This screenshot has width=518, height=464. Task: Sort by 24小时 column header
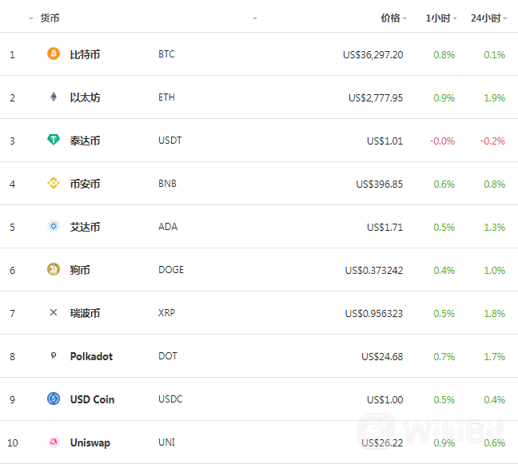(486, 18)
